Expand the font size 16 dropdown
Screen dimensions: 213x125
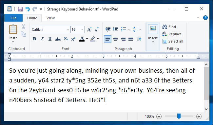point(82,29)
